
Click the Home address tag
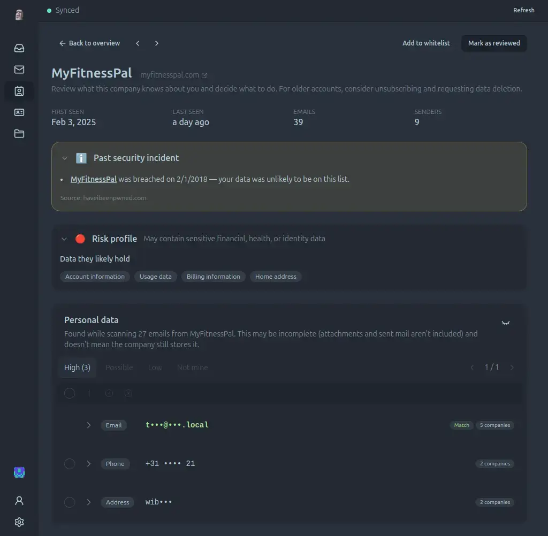click(276, 277)
